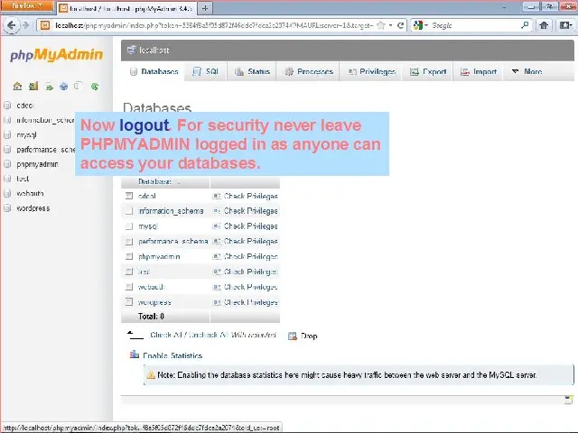The image size is (578, 433).
Task: Tick the checkbox for wordpress database
Action: [x=129, y=302]
